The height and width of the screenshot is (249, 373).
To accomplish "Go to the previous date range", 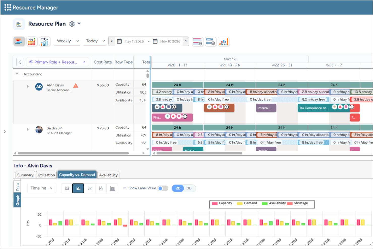I will 112,41.
